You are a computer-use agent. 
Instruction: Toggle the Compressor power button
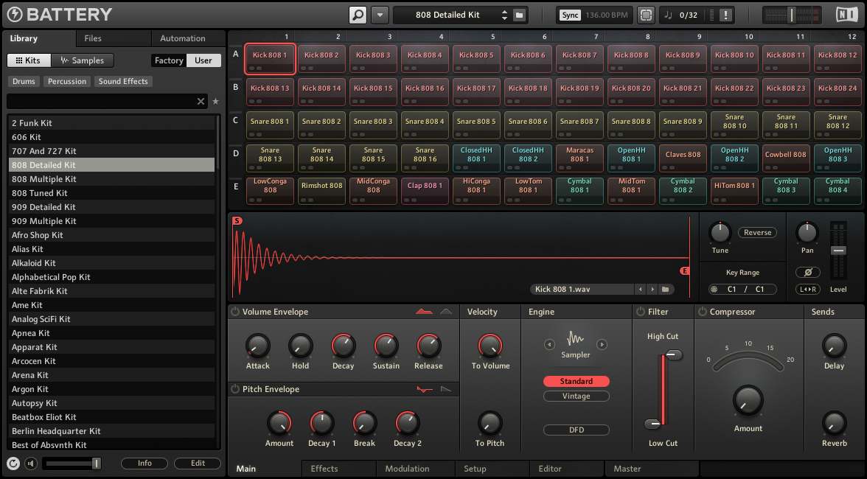(702, 312)
